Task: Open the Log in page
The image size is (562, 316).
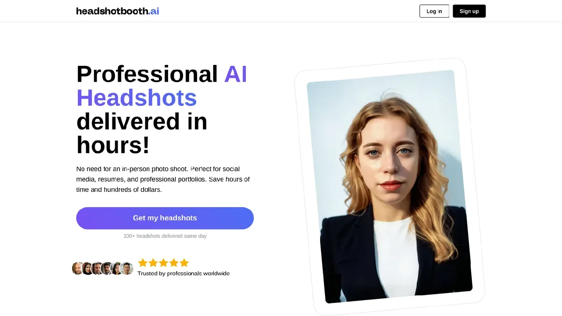Action: click(x=434, y=11)
